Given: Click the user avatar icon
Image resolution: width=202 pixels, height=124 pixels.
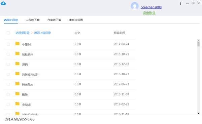Looking at the screenshot, I should (x=135, y=6).
